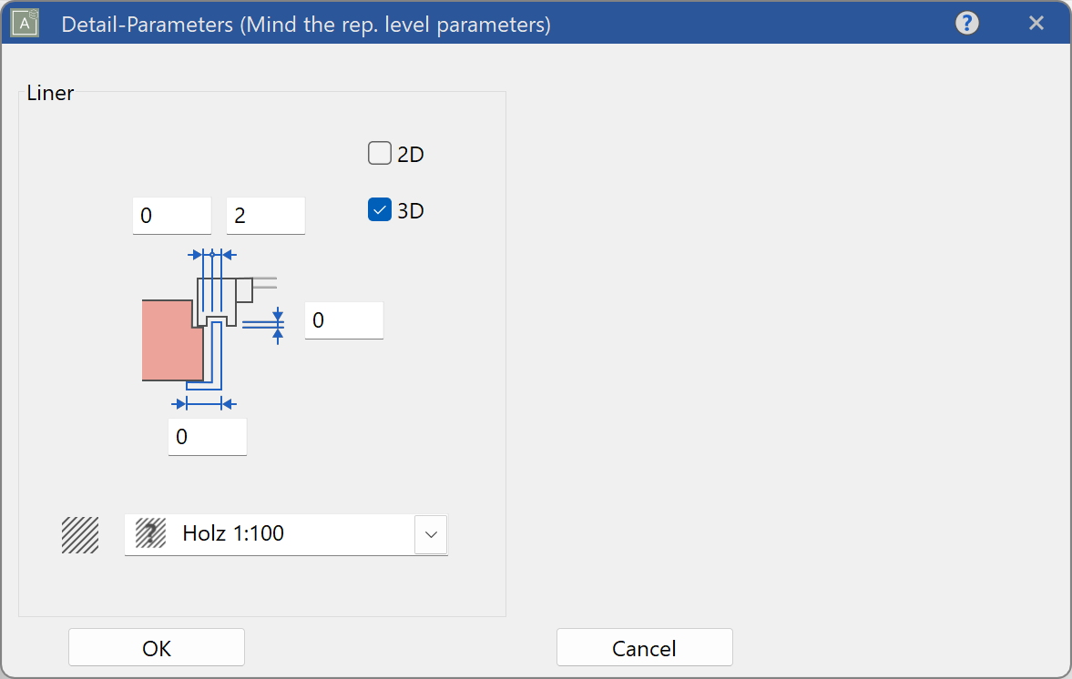
Task: Confirm with the OK button
Action: 157,647
